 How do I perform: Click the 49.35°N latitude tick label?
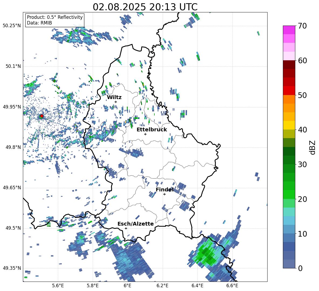[12, 268]
